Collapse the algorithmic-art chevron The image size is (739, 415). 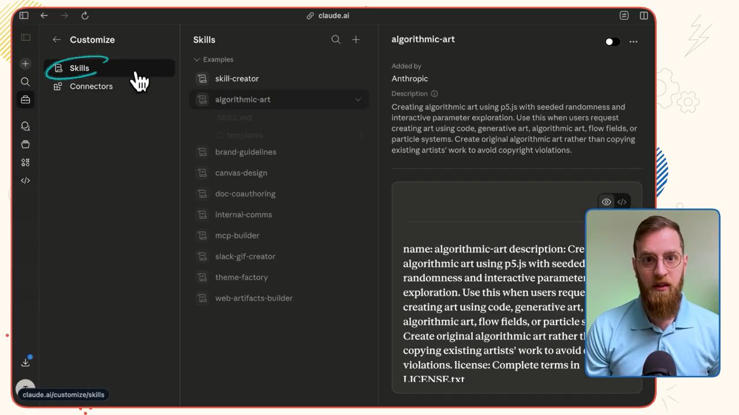pos(358,100)
